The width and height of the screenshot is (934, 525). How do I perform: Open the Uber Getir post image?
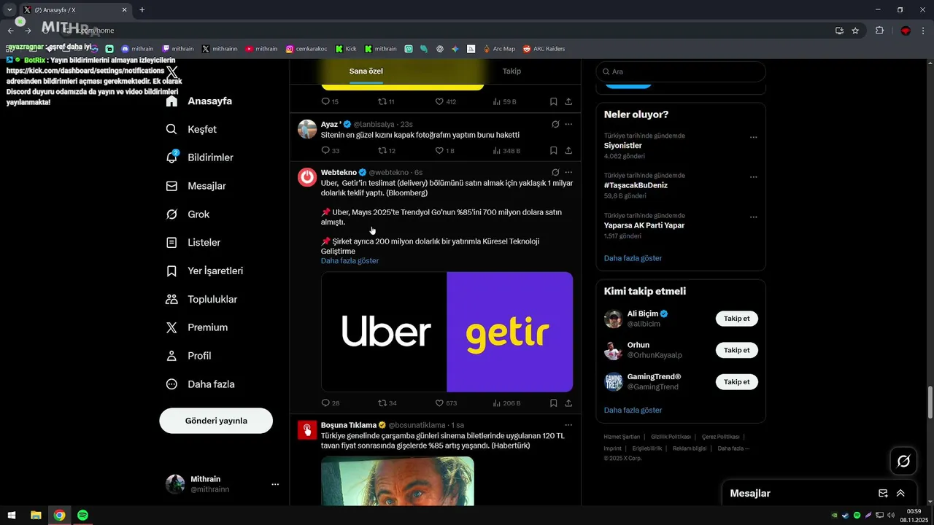coord(447,332)
